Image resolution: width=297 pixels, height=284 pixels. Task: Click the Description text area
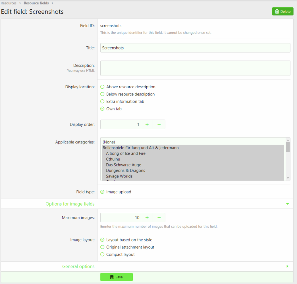click(195, 68)
